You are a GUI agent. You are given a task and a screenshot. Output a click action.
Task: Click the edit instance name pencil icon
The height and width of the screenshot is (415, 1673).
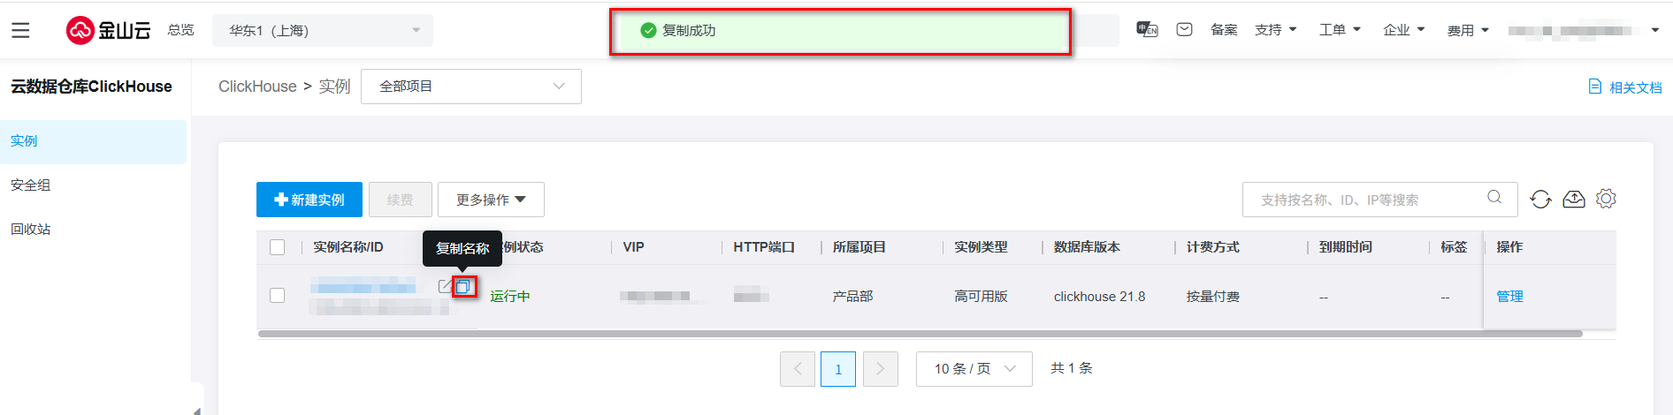445,286
